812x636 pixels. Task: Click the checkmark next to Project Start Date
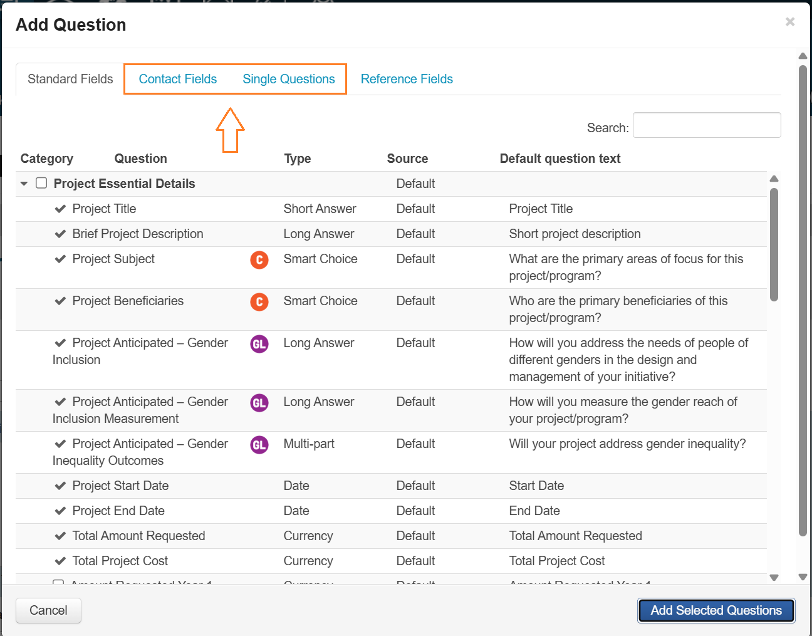tap(60, 486)
